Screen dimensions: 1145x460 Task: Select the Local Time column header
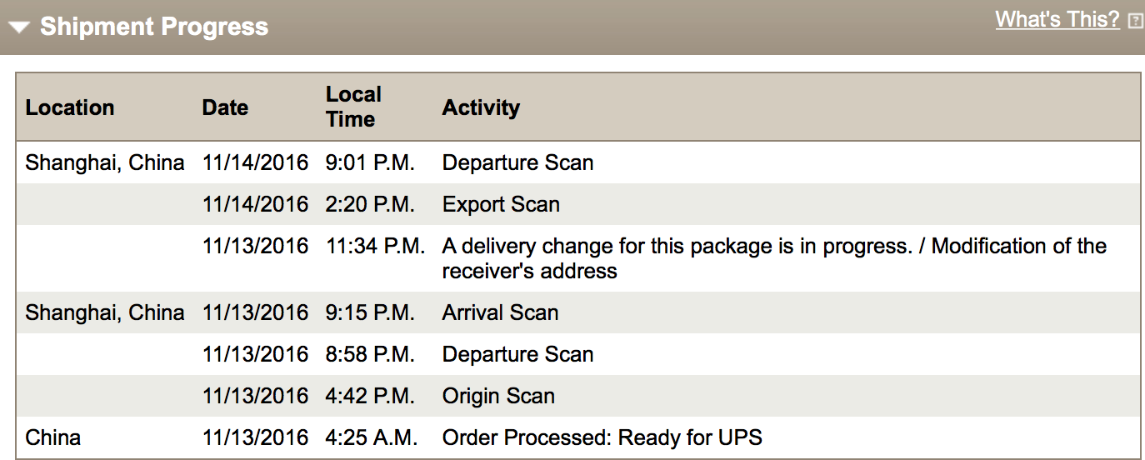coord(353,107)
